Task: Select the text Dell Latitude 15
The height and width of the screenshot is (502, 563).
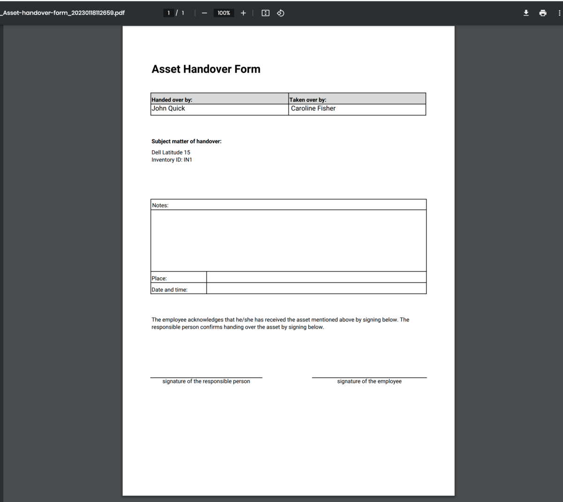Action: coord(170,152)
